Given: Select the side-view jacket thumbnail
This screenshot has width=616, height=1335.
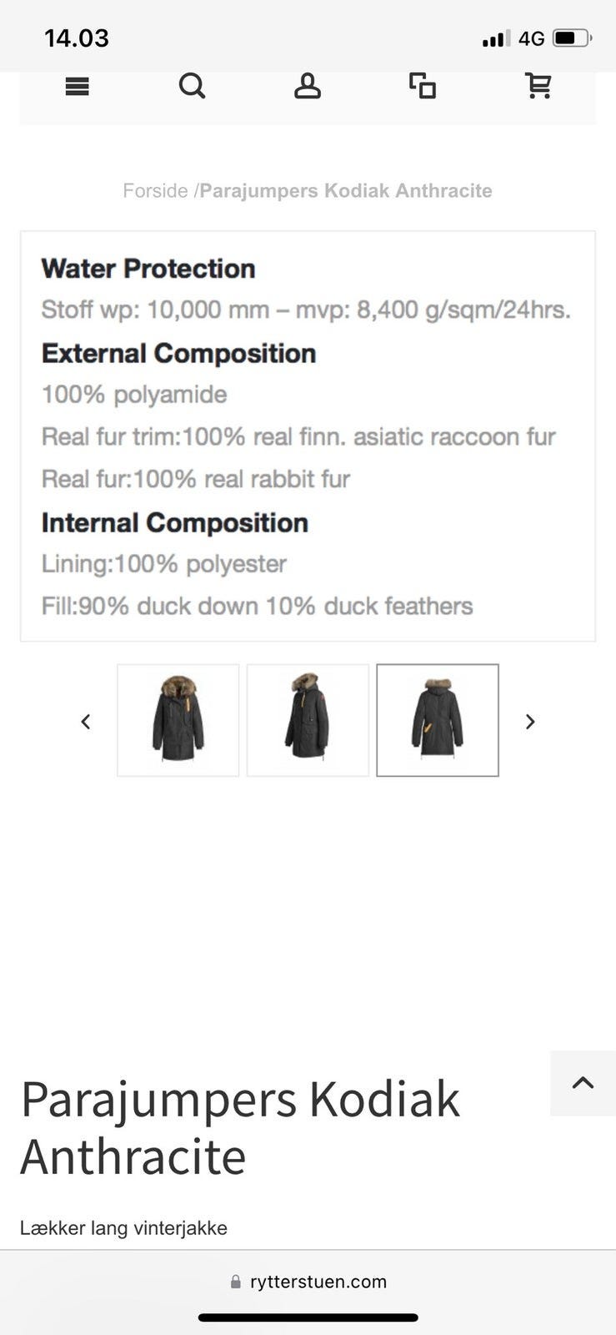Looking at the screenshot, I should (308, 720).
